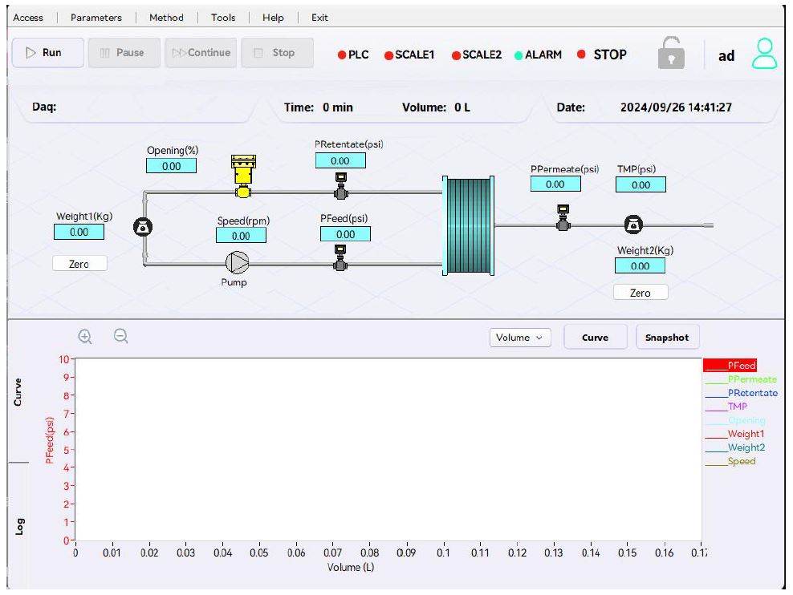Click the Stop button

point(277,53)
